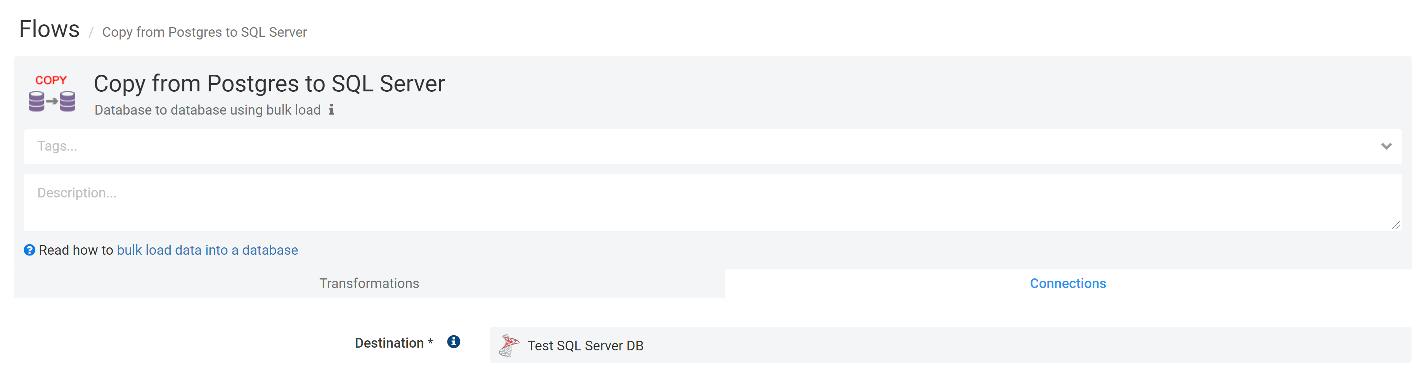
Task: Navigate back using the Flows breadcrumb
Action: (49, 29)
